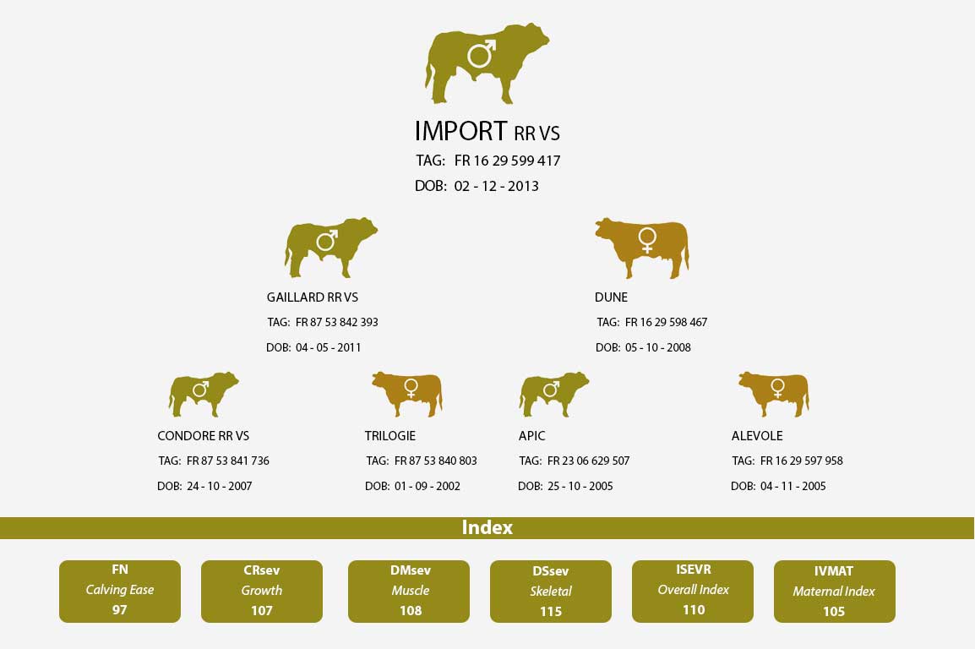Screen dimensions: 975x649
Task: Click the female symbol on DUNE cow
Action: pos(647,241)
